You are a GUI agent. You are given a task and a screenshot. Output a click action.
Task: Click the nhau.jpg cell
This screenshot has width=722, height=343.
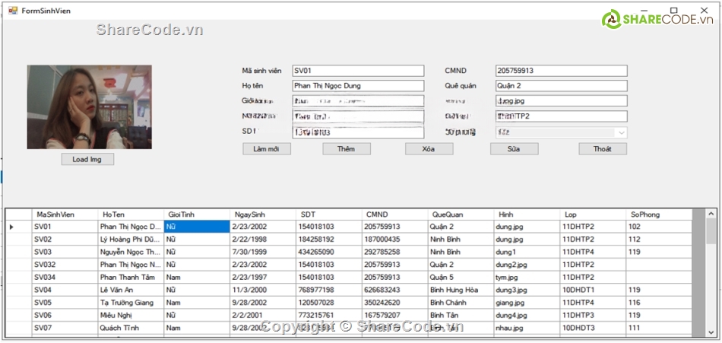pos(527,328)
